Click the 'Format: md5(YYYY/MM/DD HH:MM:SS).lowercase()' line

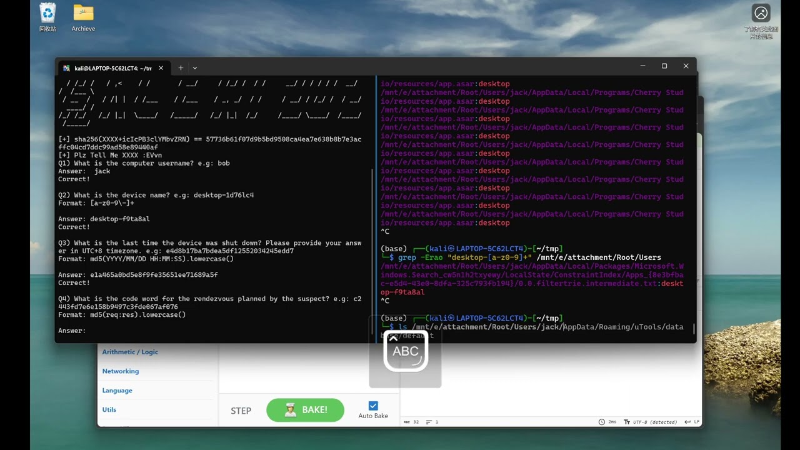pos(146,259)
